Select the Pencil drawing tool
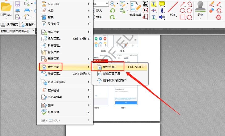The height and width of the screenshot is (136, 225). coord(211,4)
